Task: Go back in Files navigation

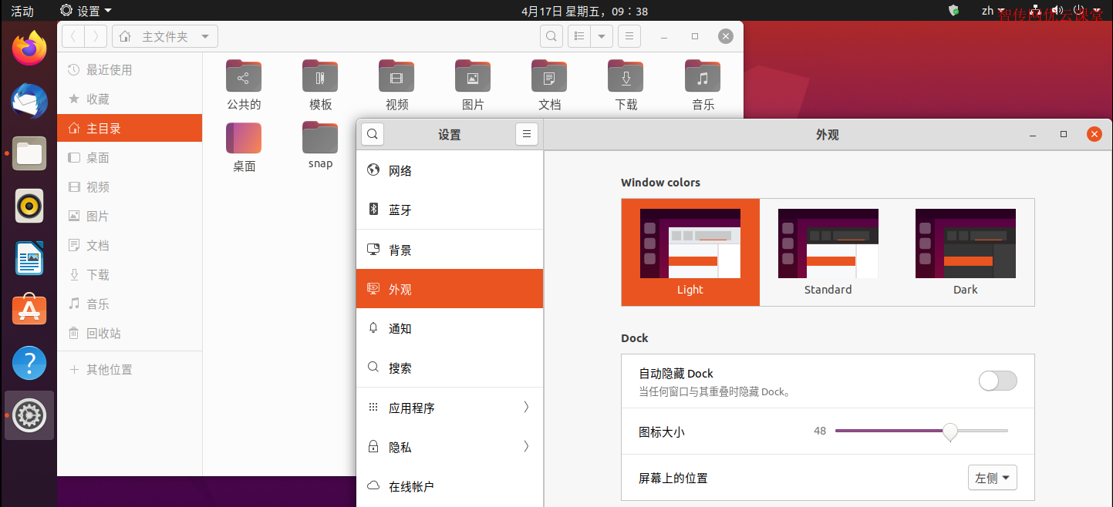Action: point(73,36)
